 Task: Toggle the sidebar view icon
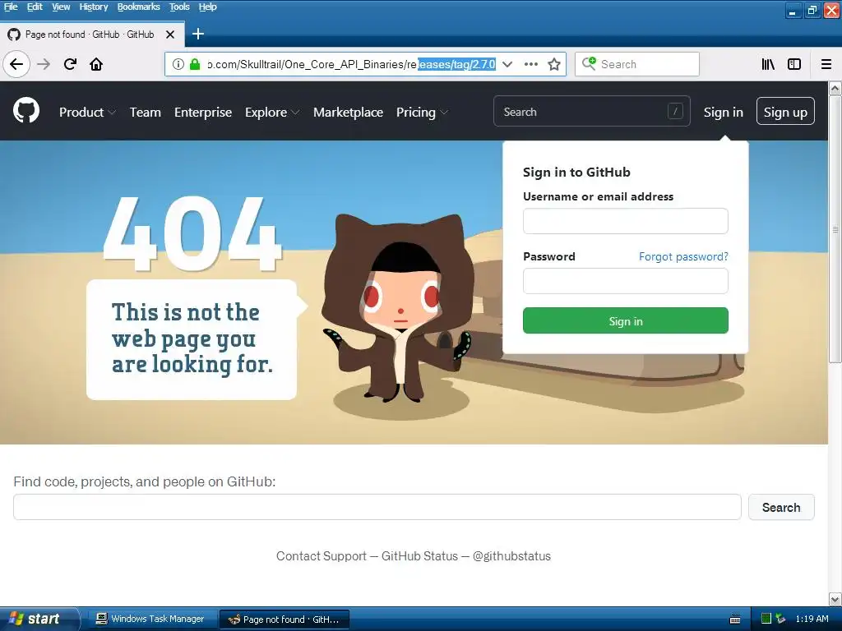tap(794, 64)
